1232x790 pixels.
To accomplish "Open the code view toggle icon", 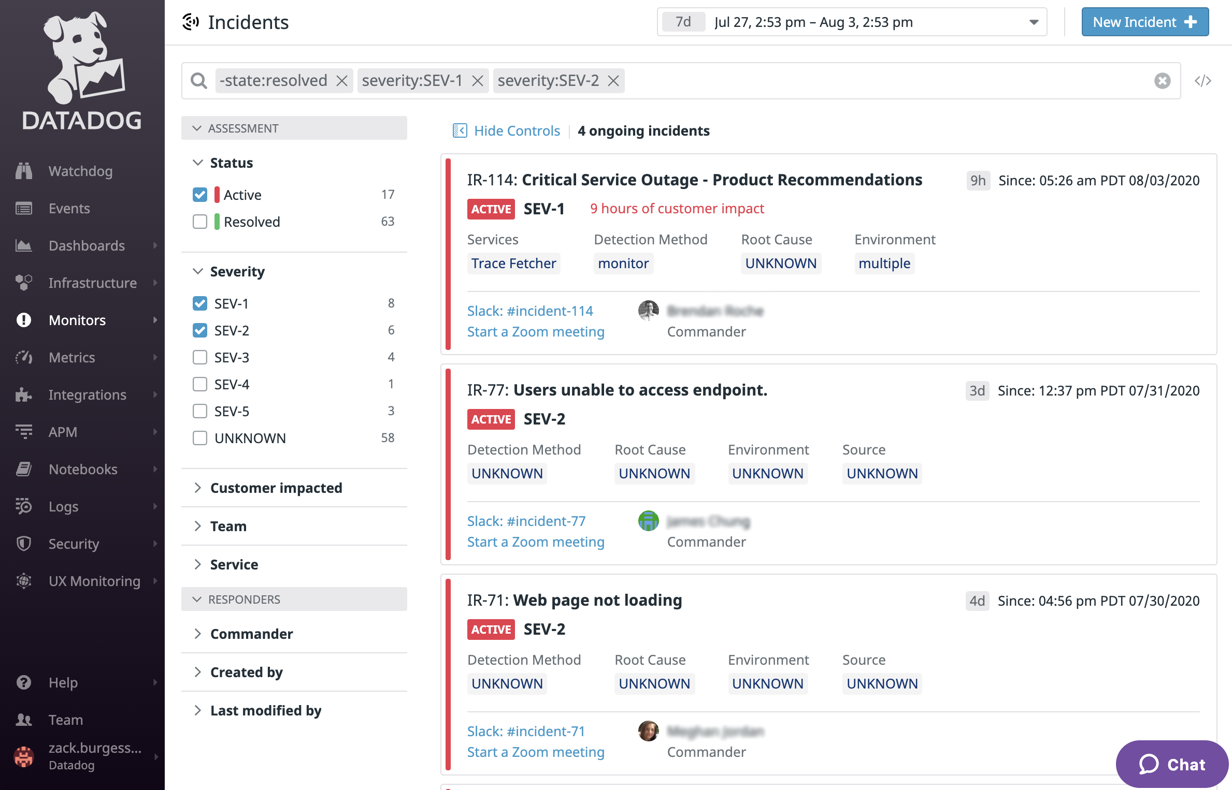I will 1202,81.
